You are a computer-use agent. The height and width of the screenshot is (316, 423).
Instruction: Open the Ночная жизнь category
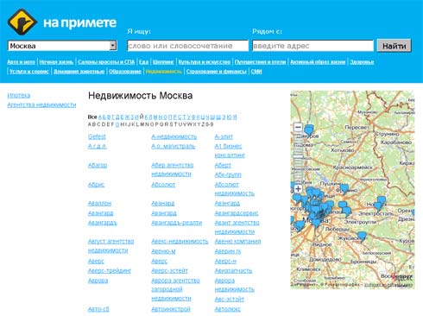pyautogui.click(x=56, y=62)
